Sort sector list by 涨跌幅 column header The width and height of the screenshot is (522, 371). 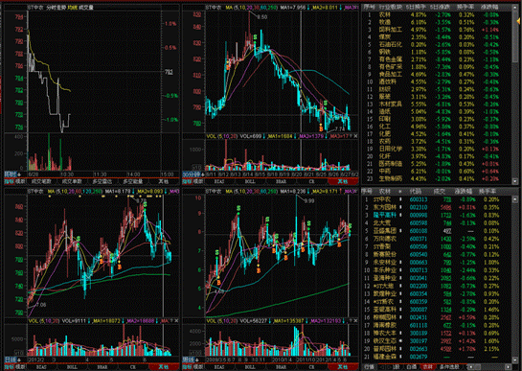489,7
